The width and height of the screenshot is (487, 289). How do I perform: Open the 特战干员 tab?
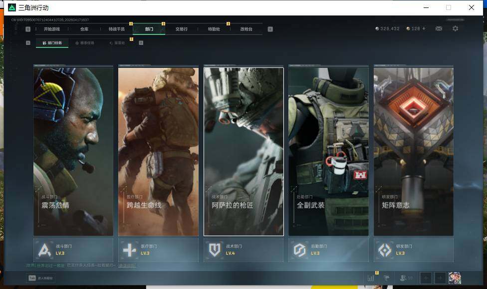point(116,29)
